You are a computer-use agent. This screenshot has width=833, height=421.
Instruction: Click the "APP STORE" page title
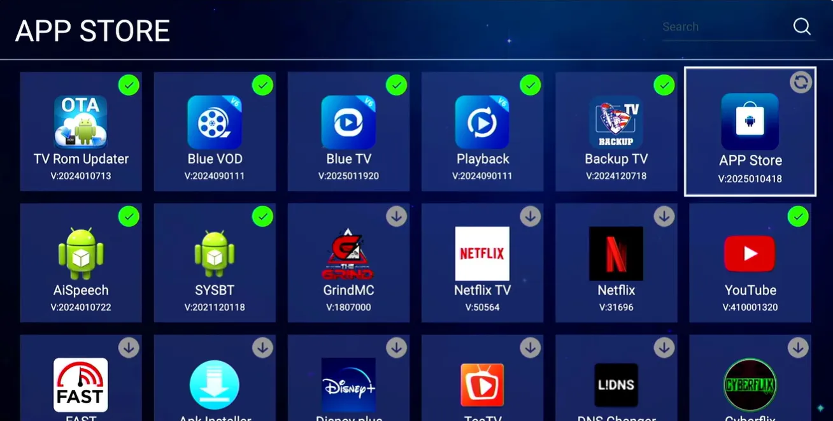point(93,31)
